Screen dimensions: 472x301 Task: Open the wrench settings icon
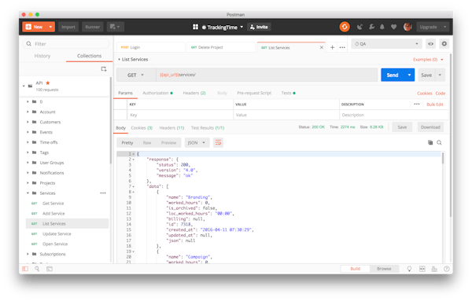click(371, 27)
